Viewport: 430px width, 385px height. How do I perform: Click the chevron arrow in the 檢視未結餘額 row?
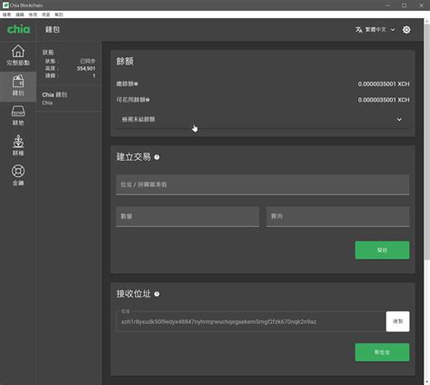(x=399, y=120)
